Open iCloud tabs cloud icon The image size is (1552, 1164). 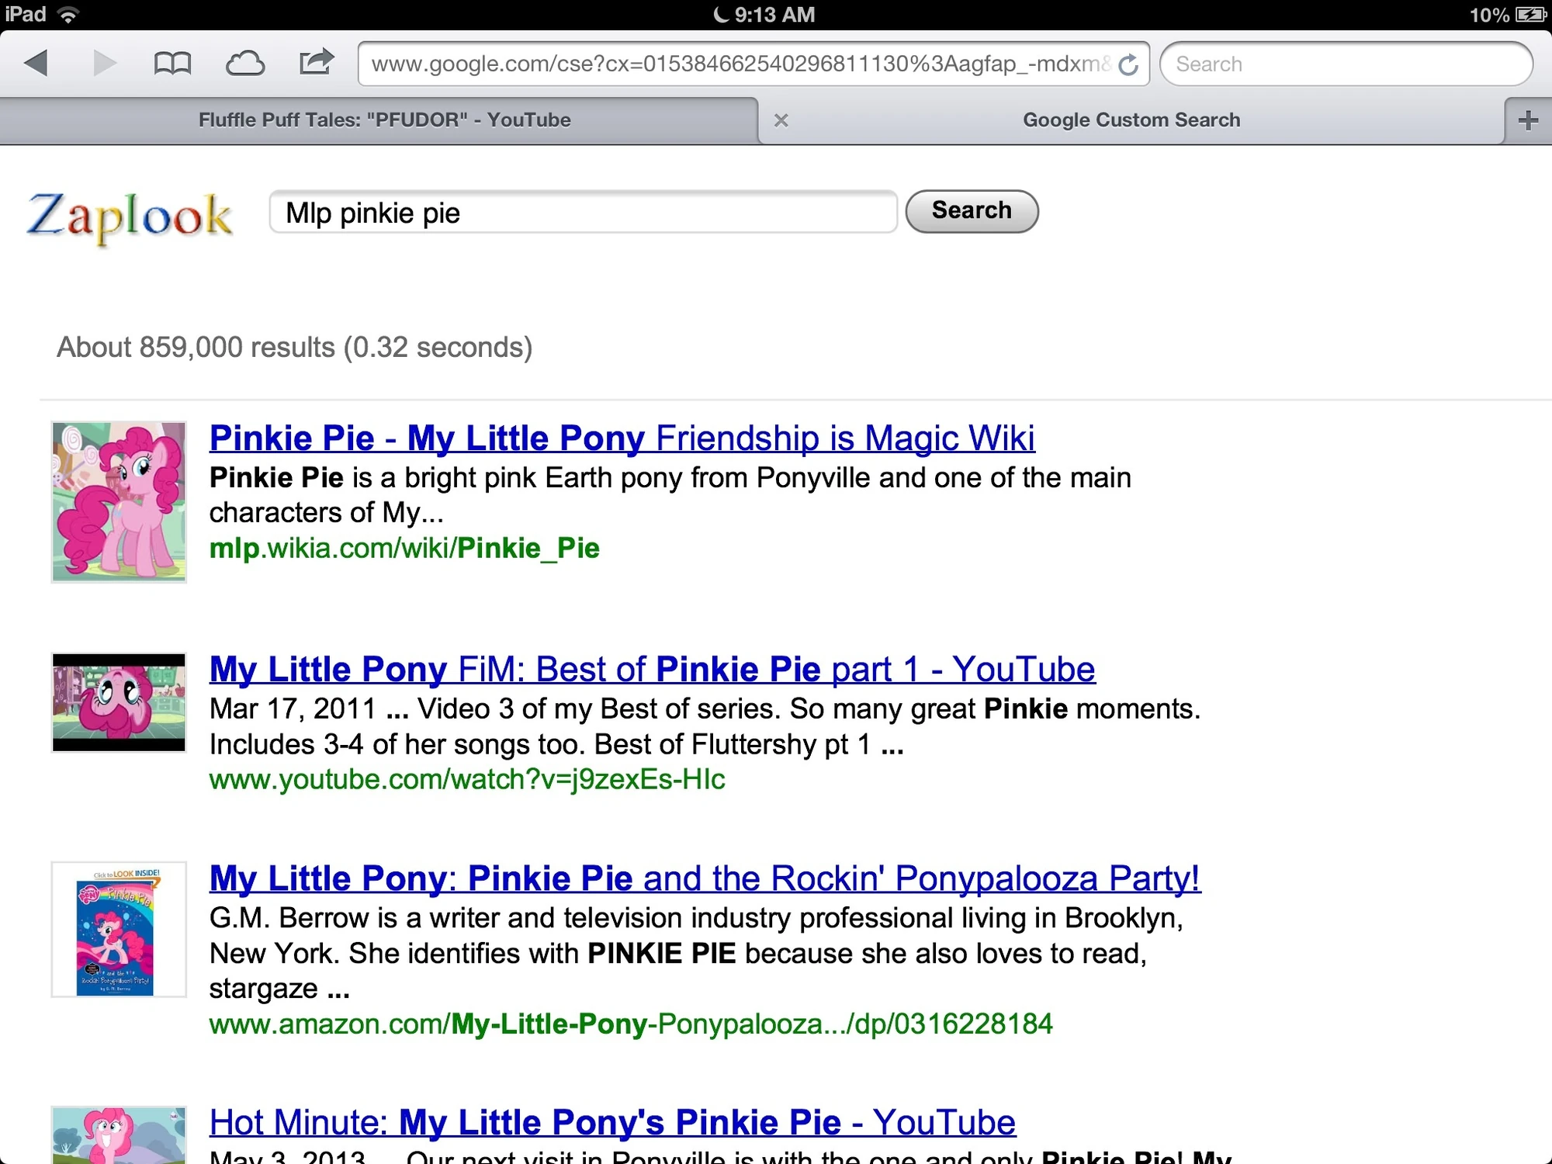point(244,63)
